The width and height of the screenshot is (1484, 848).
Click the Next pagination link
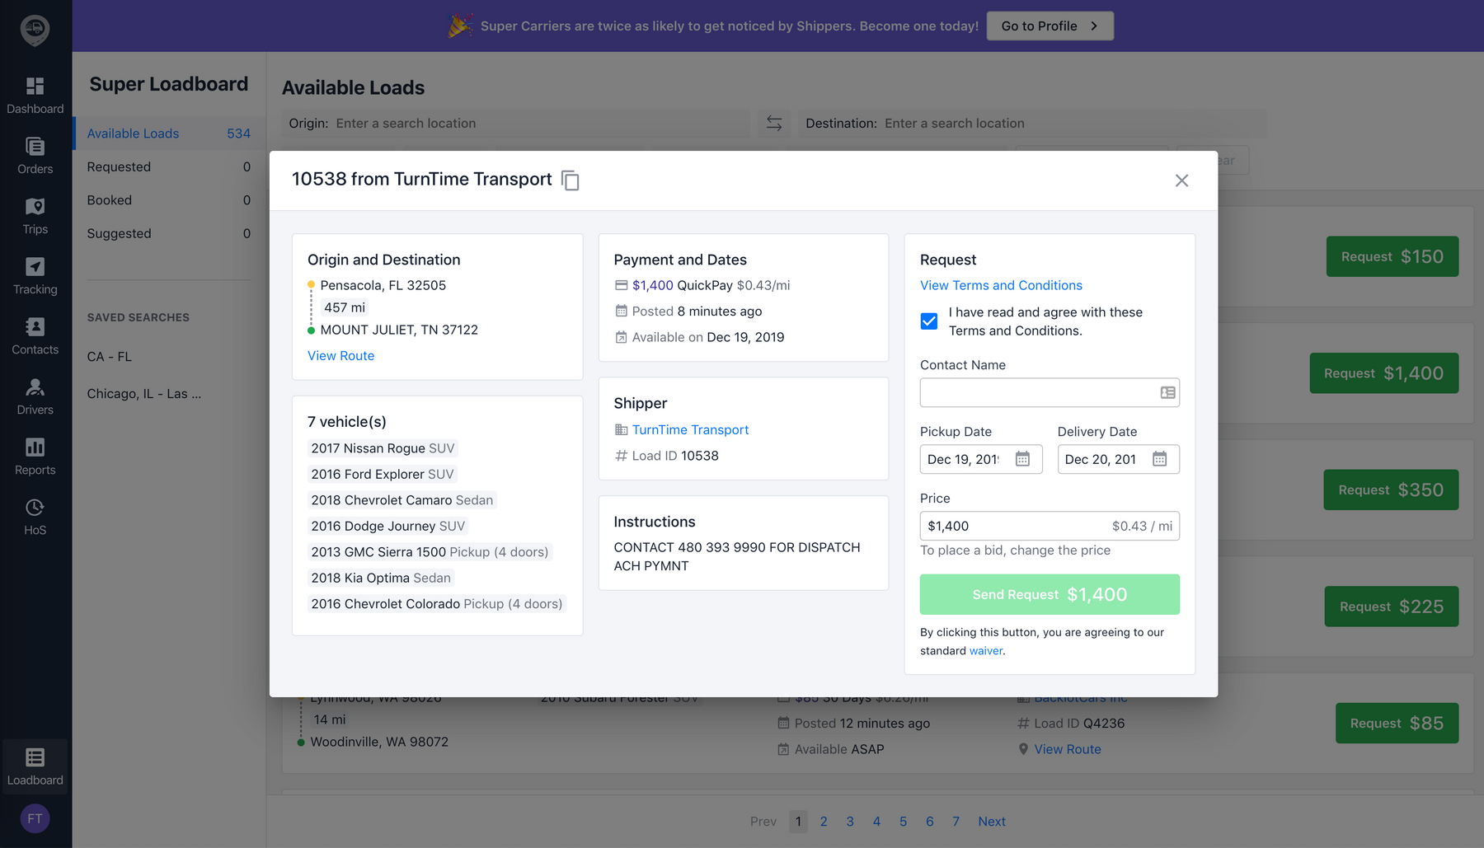(992, 822)
